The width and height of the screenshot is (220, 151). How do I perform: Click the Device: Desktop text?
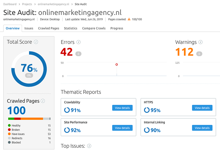tap(50, 19)
